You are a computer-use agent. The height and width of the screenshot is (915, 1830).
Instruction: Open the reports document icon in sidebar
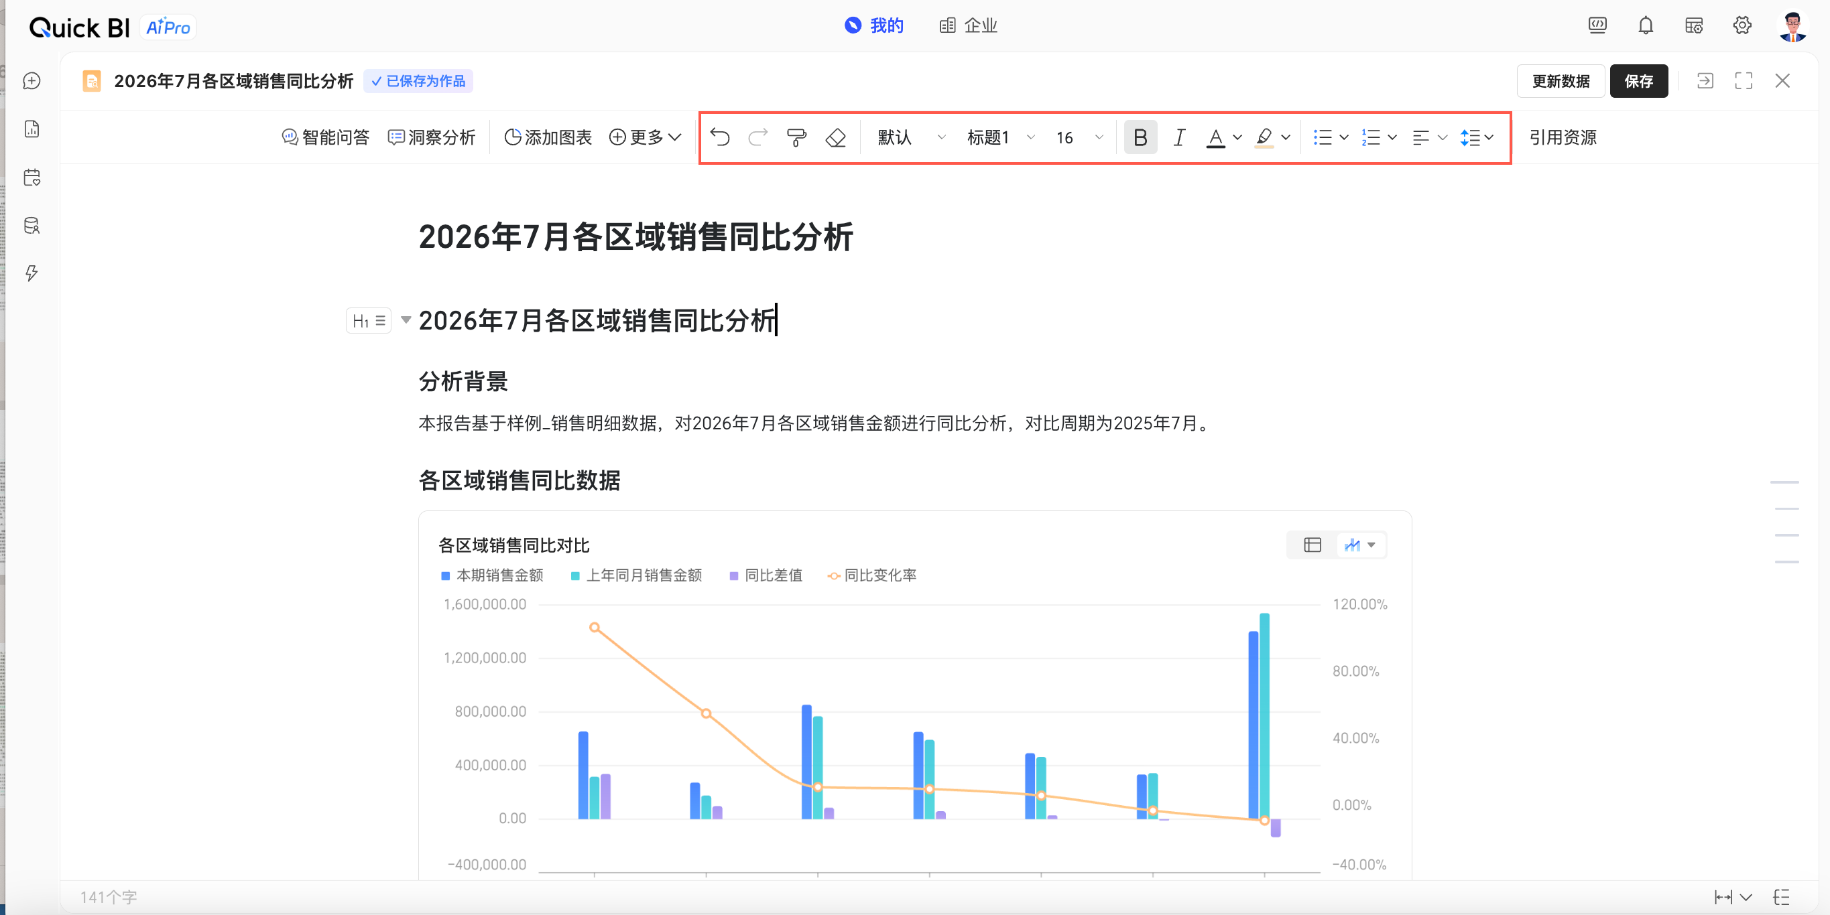coord(32,129)
